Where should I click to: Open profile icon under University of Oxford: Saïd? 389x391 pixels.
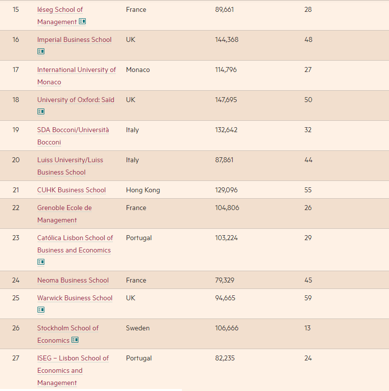coord(41,111)
